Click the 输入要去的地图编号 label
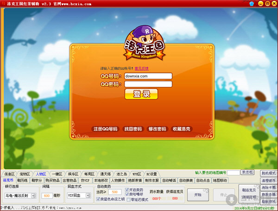The image size is (278, 211). click(x=211, y=173)
